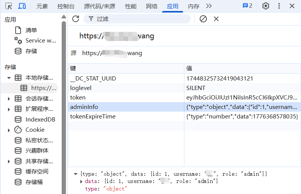The image size is (301, 194).
Task: Click the sidebar vertical scrollbar thumb
Action: click(64, 107)
